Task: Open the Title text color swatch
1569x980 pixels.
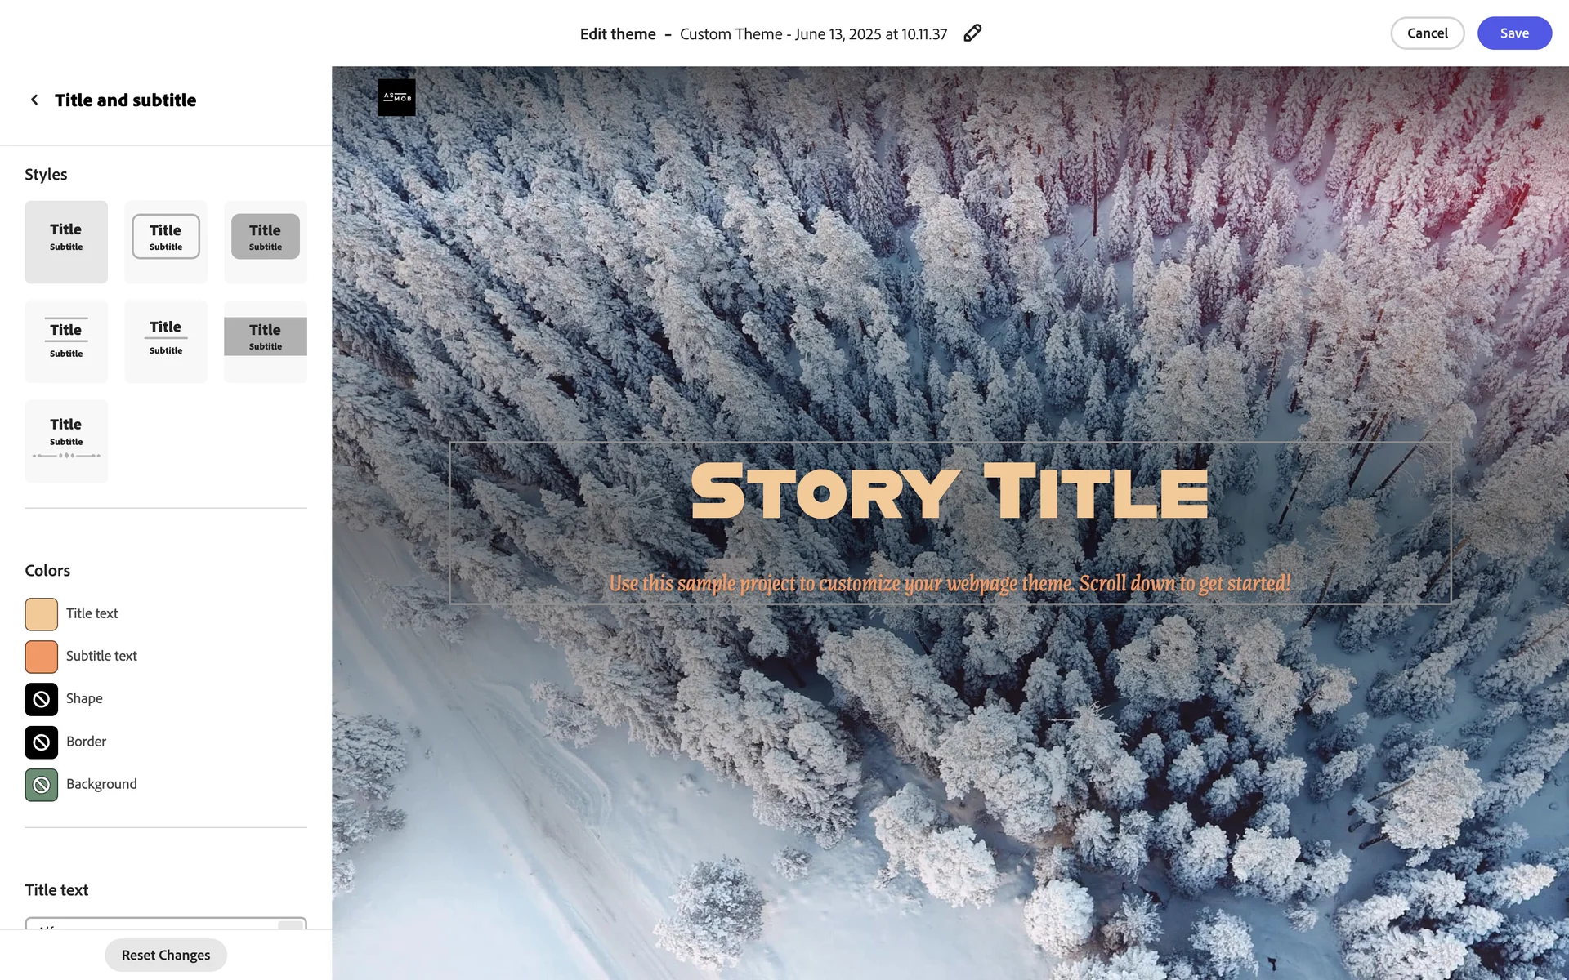Action: point(42,614)
